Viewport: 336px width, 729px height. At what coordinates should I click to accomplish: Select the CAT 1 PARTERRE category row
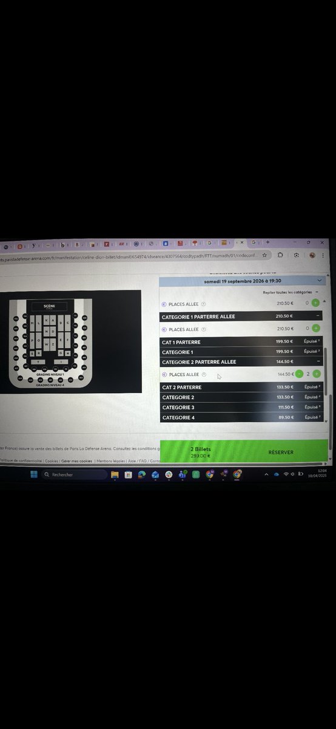[241, 342]
